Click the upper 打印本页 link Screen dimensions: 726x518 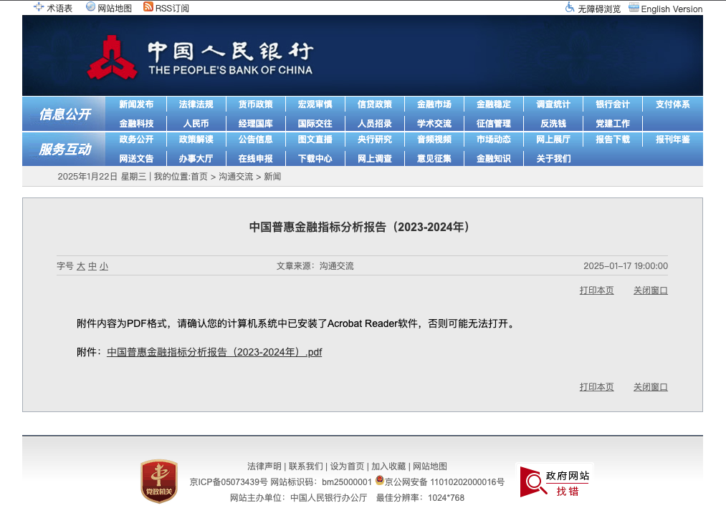596,290
